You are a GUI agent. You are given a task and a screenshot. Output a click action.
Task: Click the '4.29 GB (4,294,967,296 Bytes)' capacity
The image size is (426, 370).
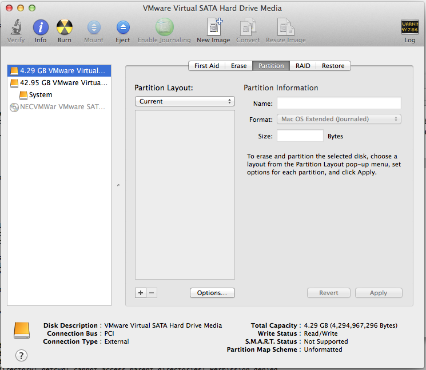[351, 325]
